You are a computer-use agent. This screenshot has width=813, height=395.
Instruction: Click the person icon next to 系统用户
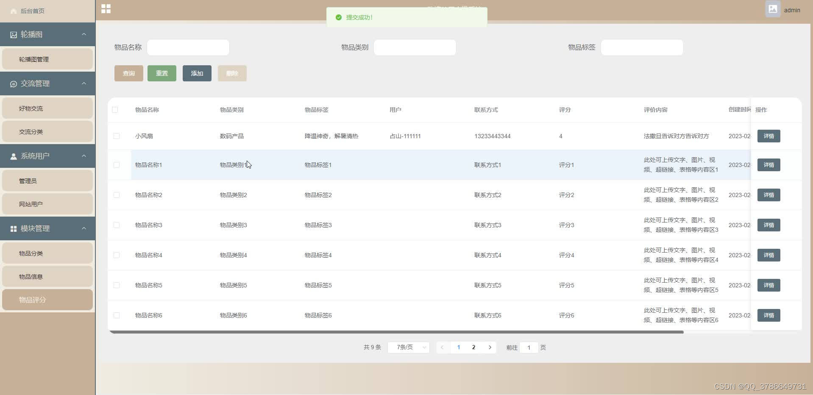tap(14, 156)
